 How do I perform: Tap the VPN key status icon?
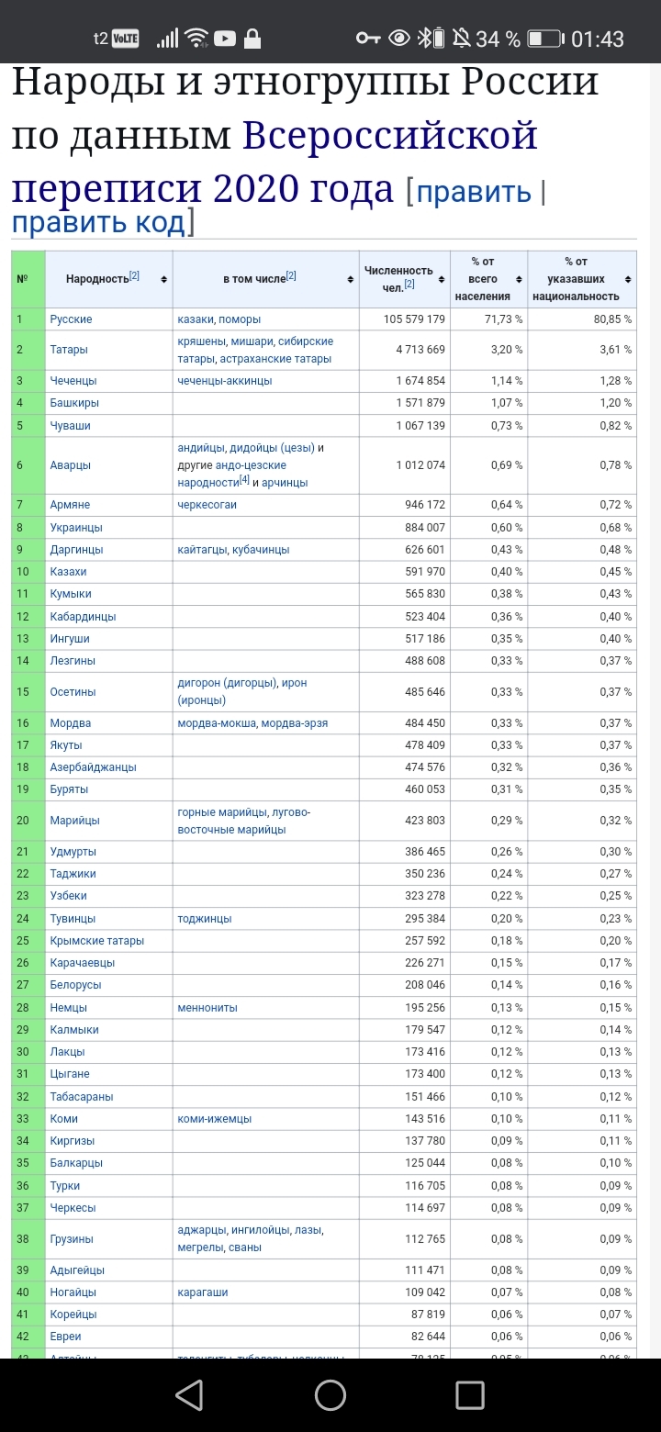point(368,39)
